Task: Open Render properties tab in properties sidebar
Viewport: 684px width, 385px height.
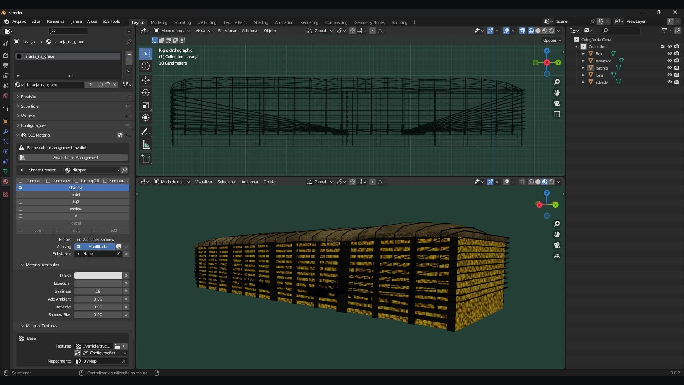Action: (5, 56)
